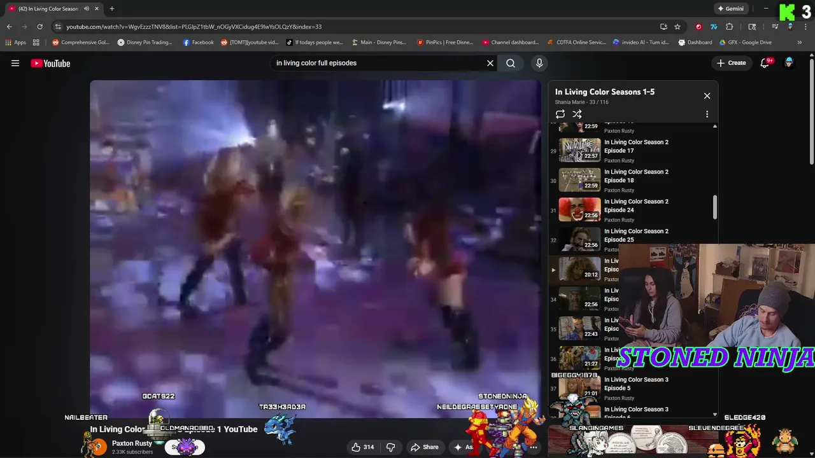Open the In Living Color Seasons 1-5 title

click(605, 92)
